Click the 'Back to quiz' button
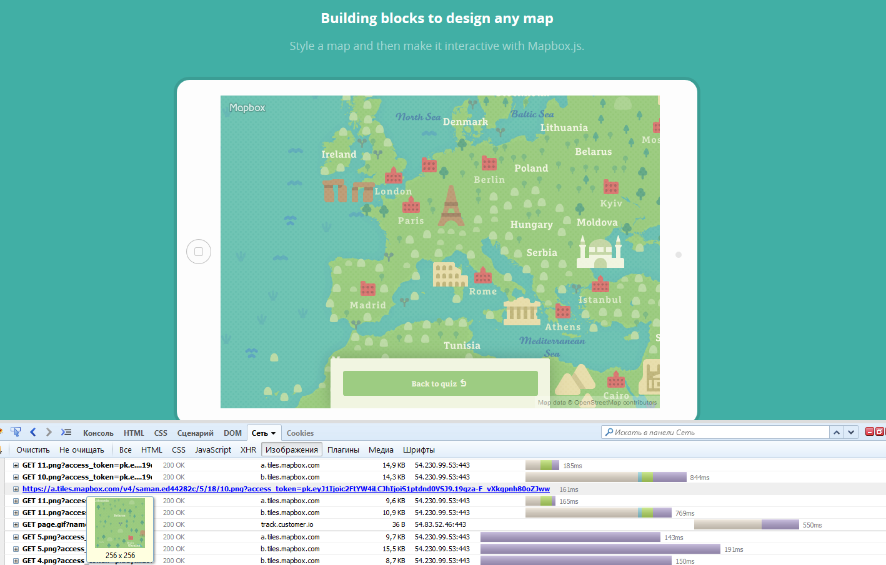This screenshot has width=886, height=565. point(441,383)
